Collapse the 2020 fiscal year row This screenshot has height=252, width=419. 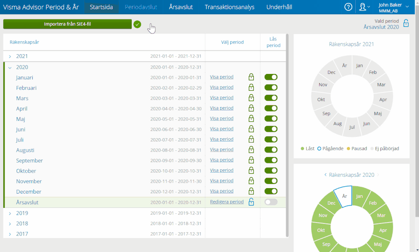[x=10, y=67]
